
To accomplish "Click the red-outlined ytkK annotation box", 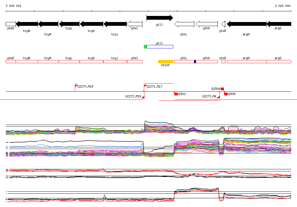I will 207,61.
